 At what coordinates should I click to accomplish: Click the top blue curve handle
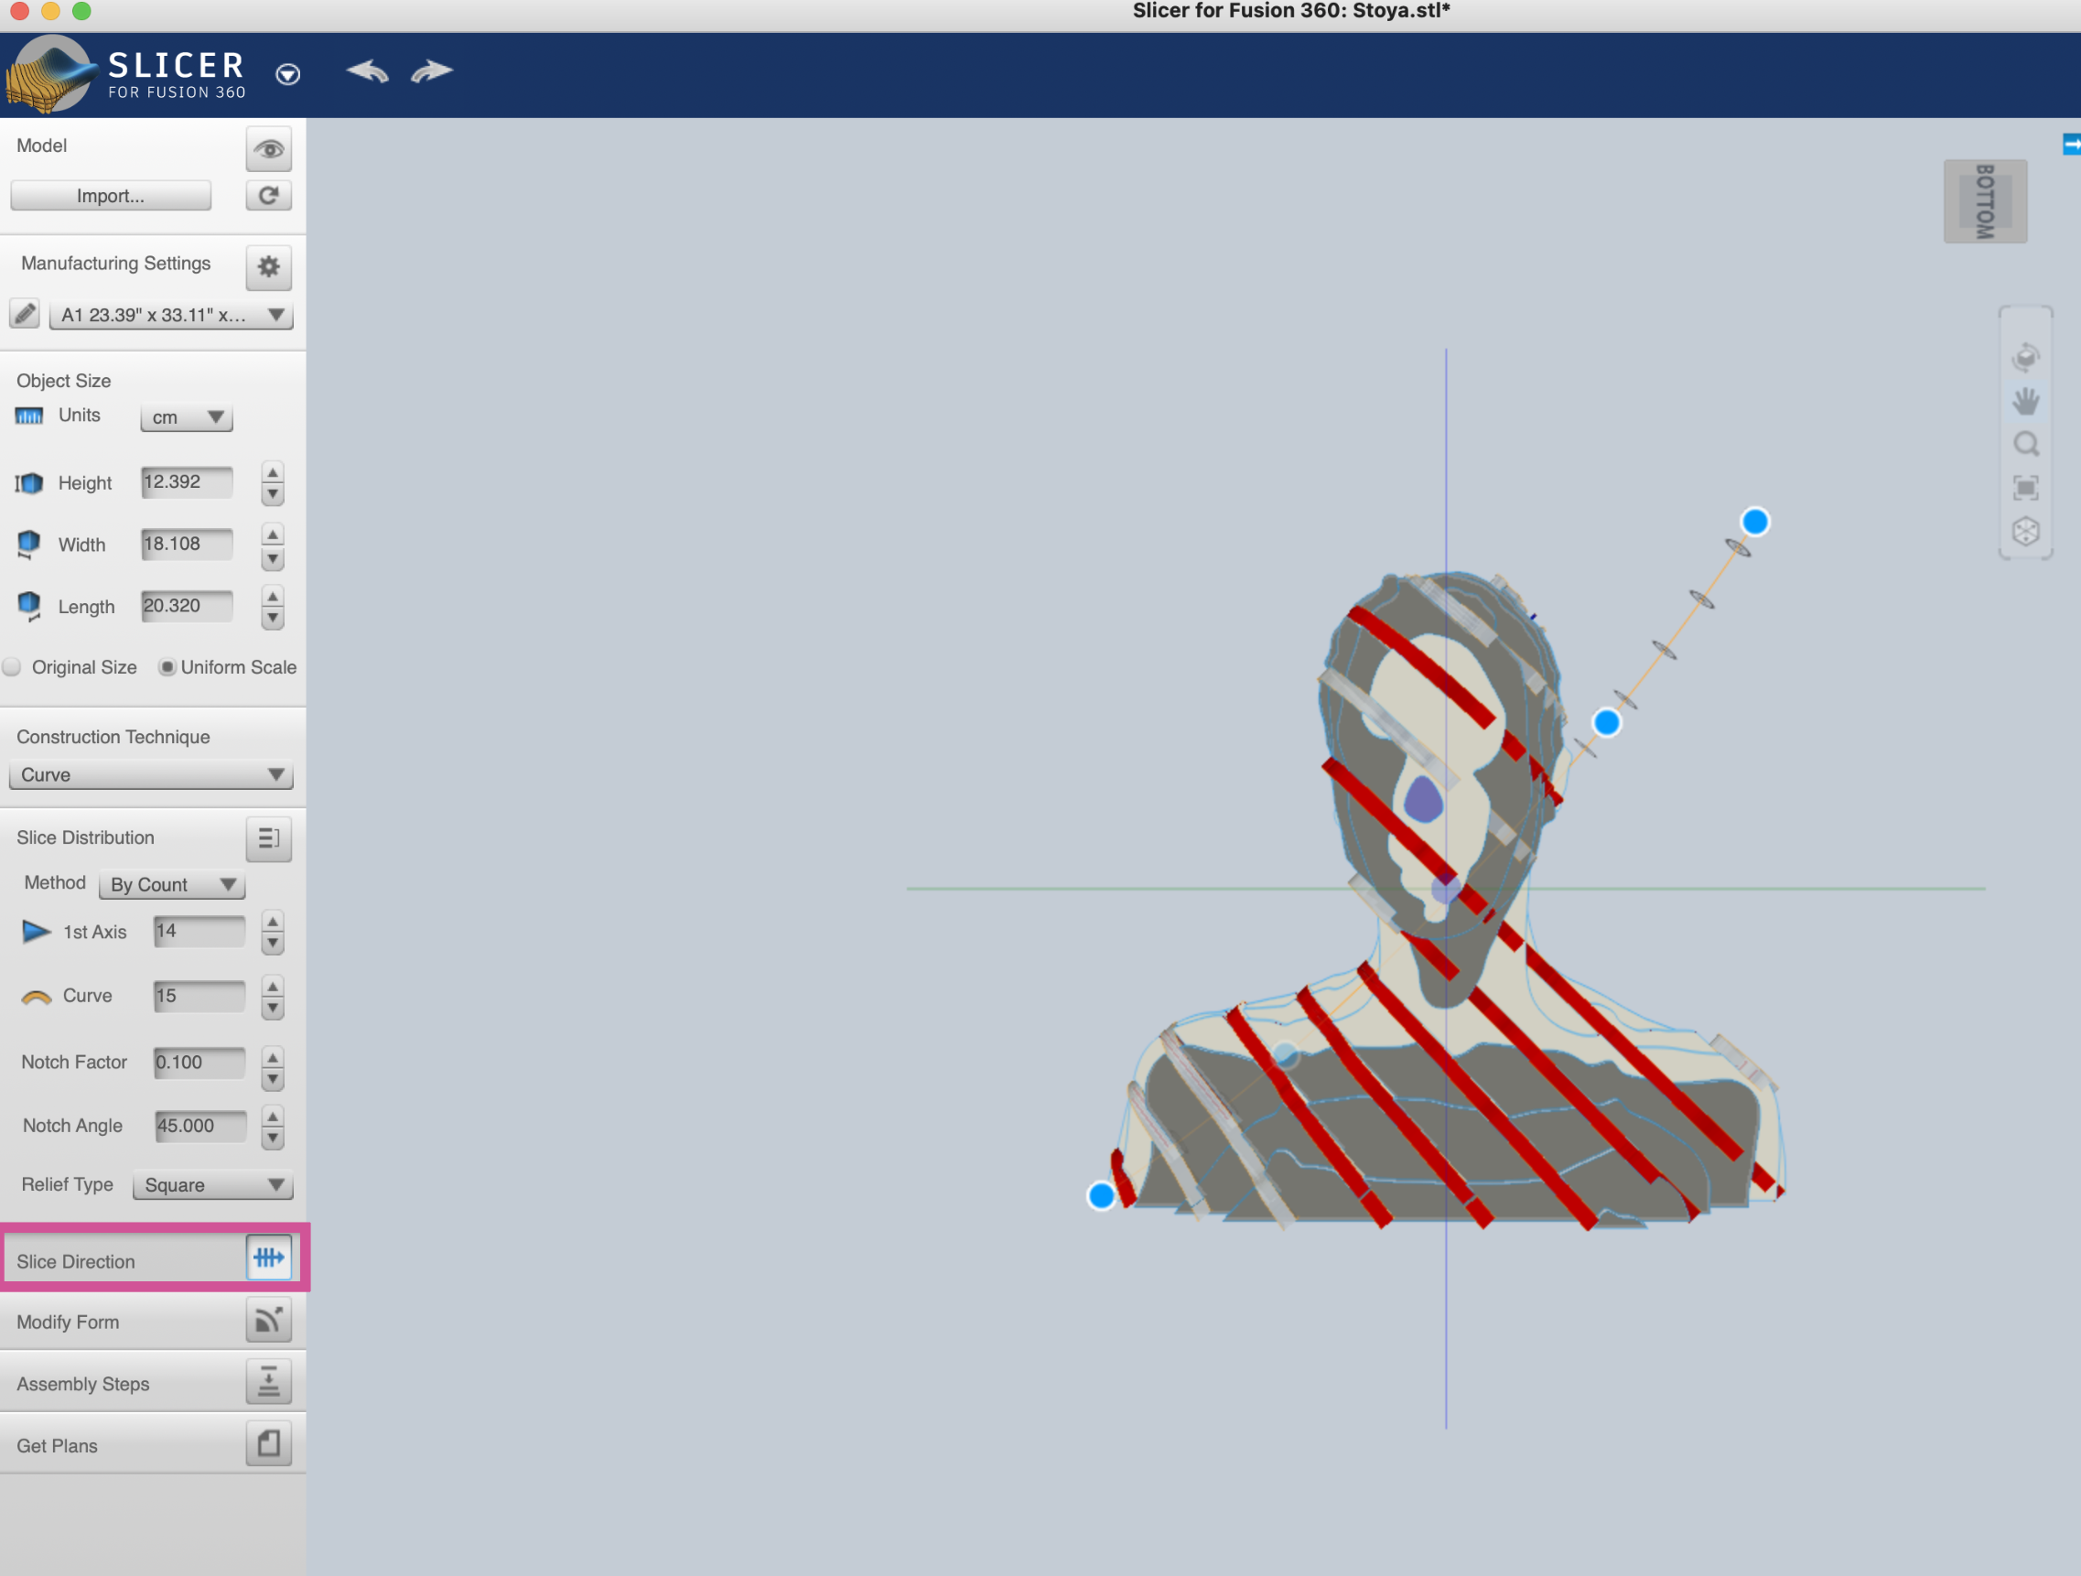click(x=1754, y=522)
